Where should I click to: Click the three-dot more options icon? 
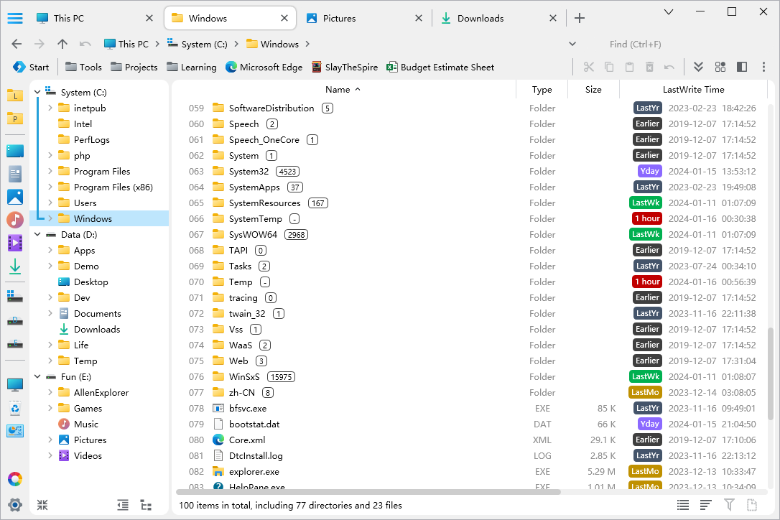click(762, 67)
